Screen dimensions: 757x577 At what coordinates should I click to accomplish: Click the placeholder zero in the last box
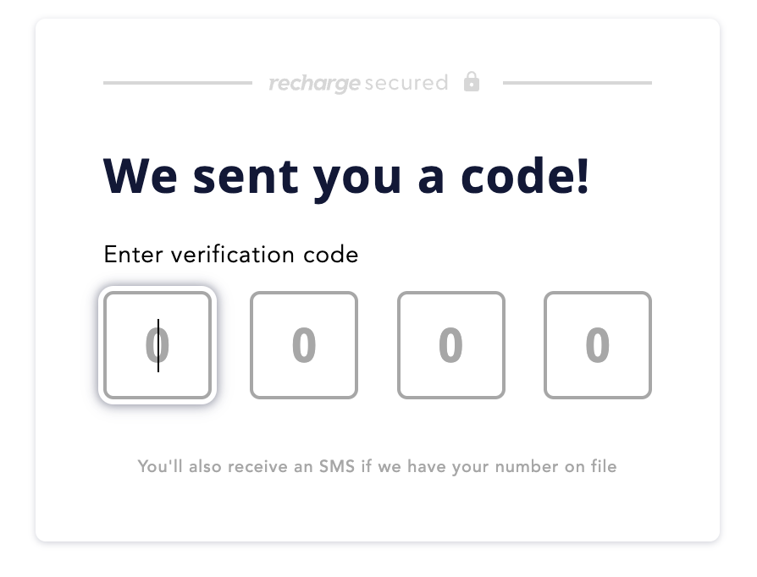pyautogui.click(x=598, y=345)
